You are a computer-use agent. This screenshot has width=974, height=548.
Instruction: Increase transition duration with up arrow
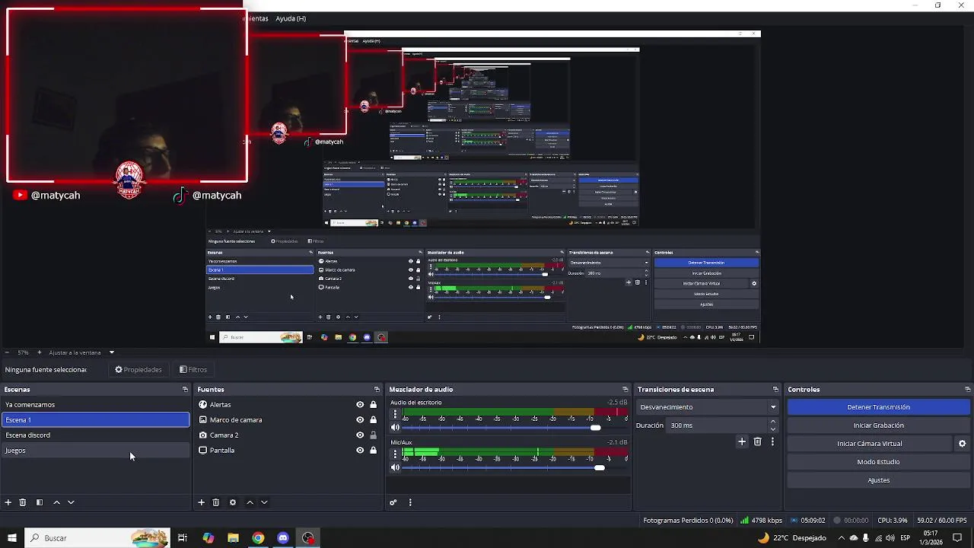click(773, 422)
